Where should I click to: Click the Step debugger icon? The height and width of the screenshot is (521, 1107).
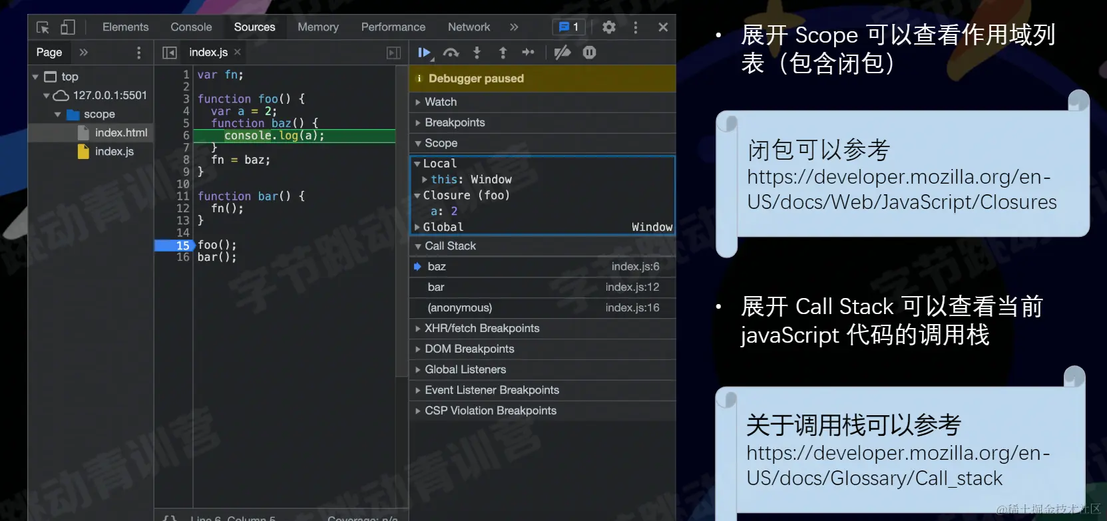[529, 53]
